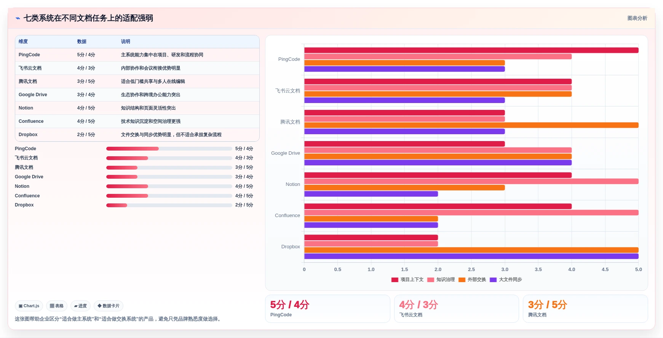Select the Dropbox row in the table
The width and height of the screenshot is (663, 338).
pos(137,135)
